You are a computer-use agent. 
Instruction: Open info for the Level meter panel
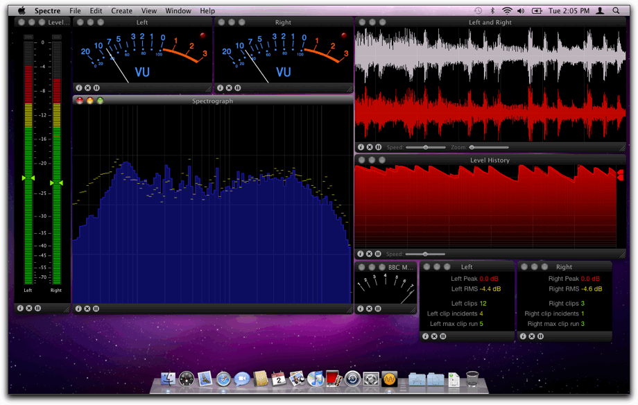click(x=20, y=308)
